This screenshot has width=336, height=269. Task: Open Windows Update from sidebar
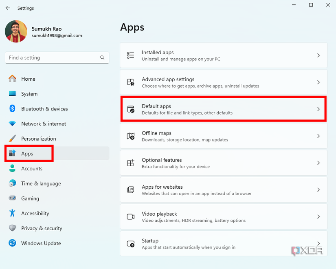(x=41, y=243)
